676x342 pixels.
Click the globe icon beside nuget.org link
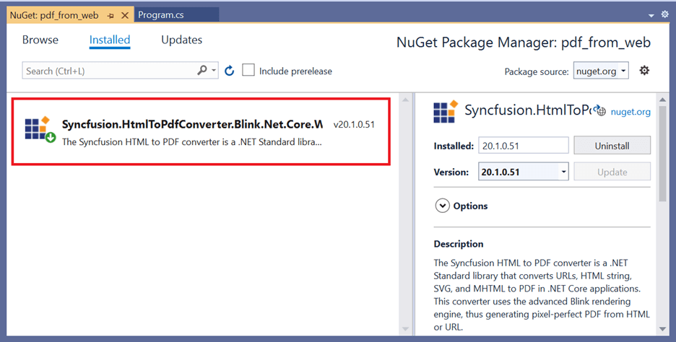coord(601,112)
